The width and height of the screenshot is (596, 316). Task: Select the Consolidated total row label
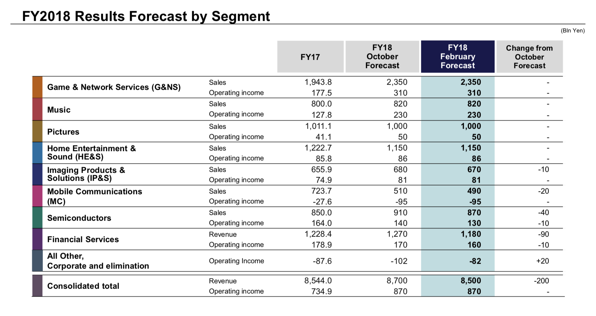click(83, 286)
